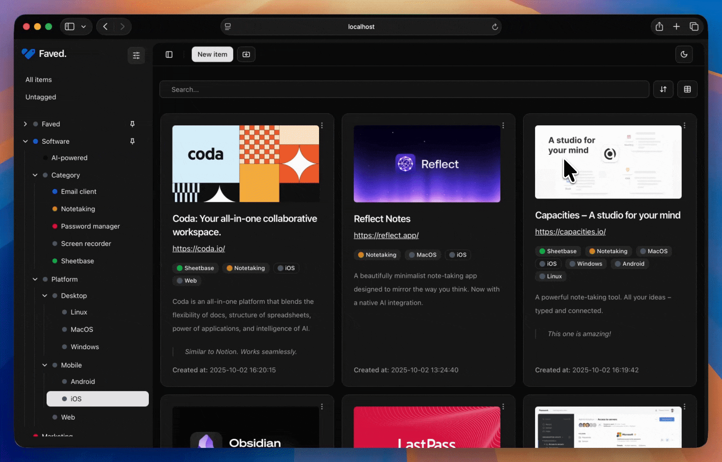Viewport: 722px width, 462px height.
Task: Collapse the Category tag group
Action: [35, 175]
